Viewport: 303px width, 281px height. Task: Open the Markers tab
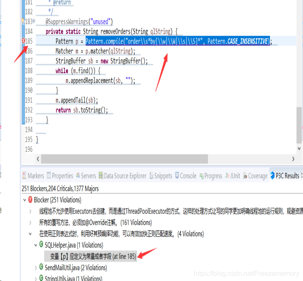(33, 176)
